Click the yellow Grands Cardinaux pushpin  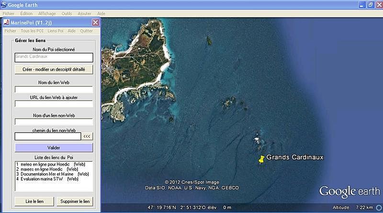tap(261, 160)
